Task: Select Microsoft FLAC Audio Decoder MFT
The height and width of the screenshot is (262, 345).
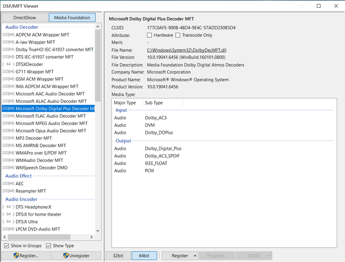Action: (x=48, y=116)
